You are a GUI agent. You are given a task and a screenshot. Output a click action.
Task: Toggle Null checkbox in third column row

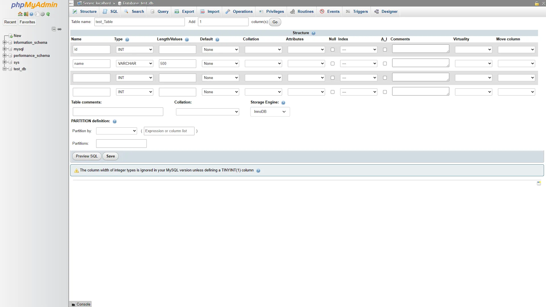coord(332,78)
